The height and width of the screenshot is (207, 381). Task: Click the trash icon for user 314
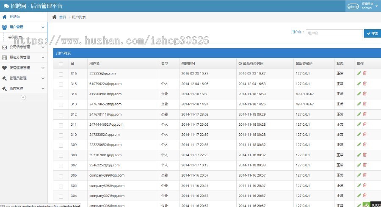[365, 94]
